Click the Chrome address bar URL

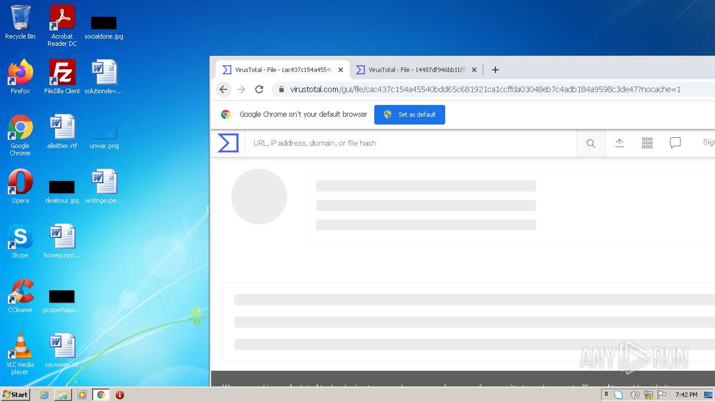point(485,89)
